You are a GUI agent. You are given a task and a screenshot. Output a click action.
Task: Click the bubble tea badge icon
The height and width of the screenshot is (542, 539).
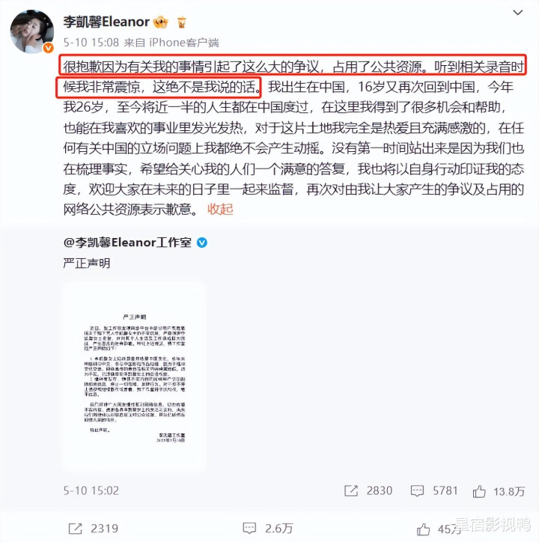[181, 22]
